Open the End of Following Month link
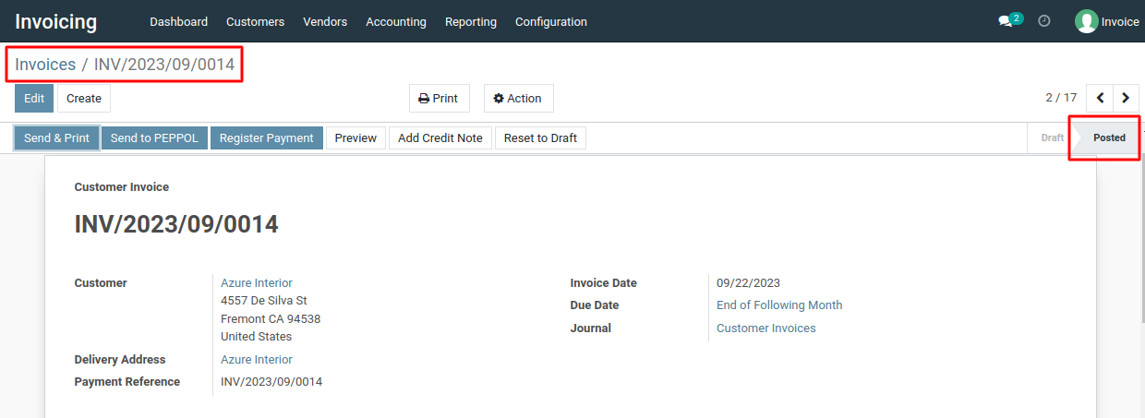 pos(779,305)
